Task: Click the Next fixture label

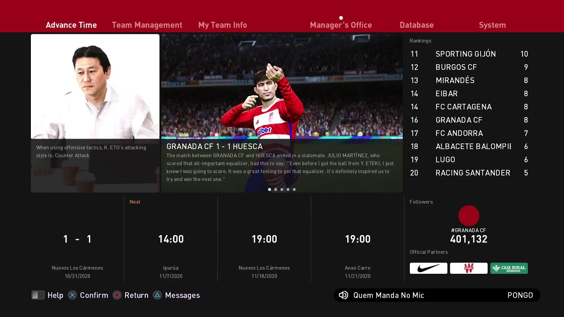Action: (135, 202)
